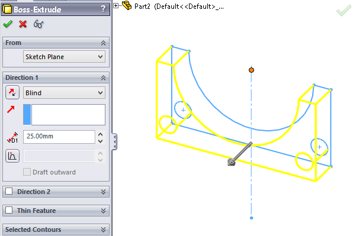
Task: Decrease depth with the down spinner arrow
Action: pos(101,141)
